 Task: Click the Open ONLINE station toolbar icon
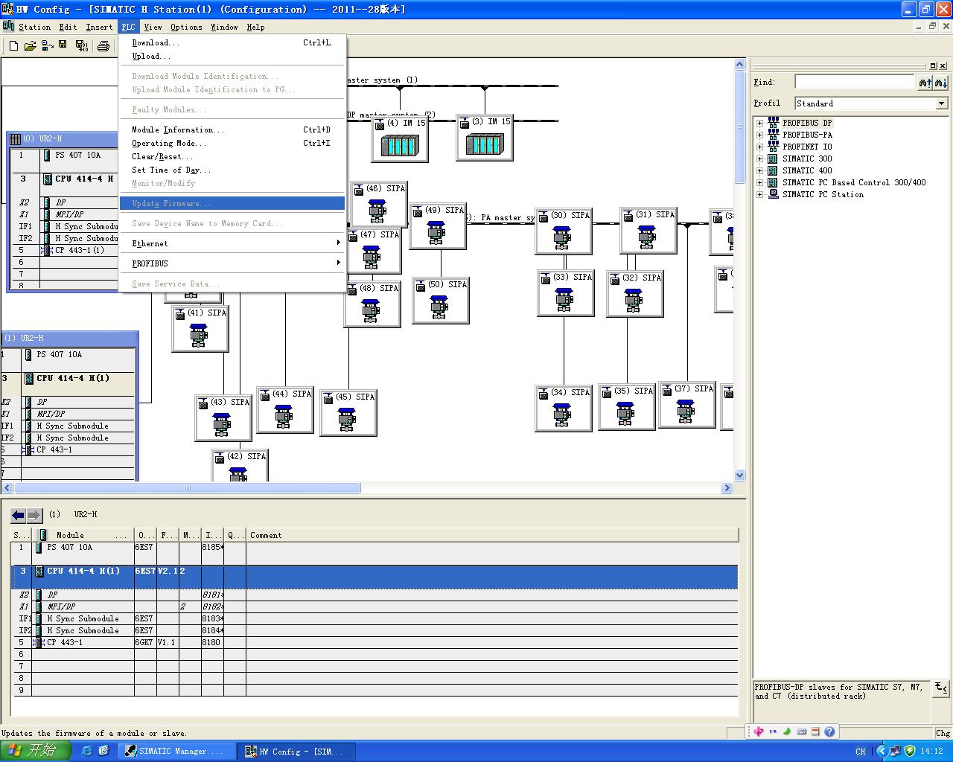[46, 46]
